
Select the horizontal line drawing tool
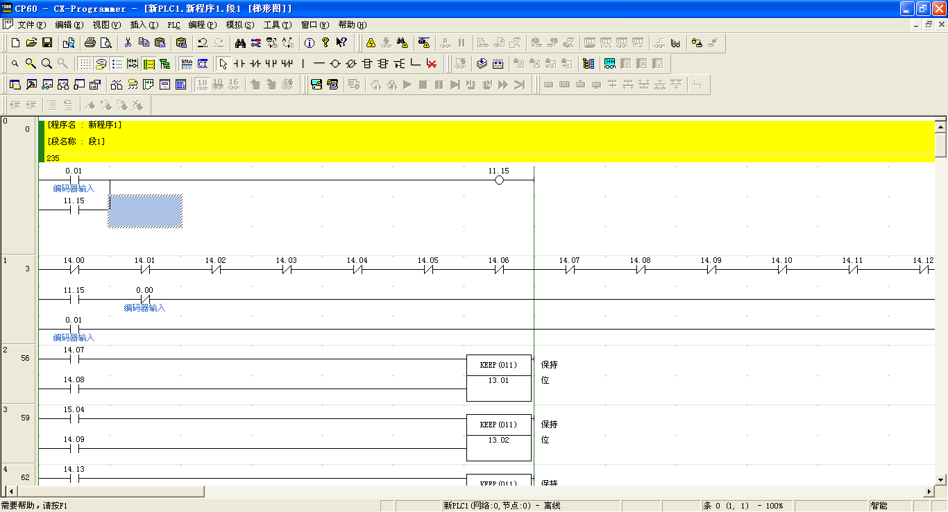click(319, 64)
